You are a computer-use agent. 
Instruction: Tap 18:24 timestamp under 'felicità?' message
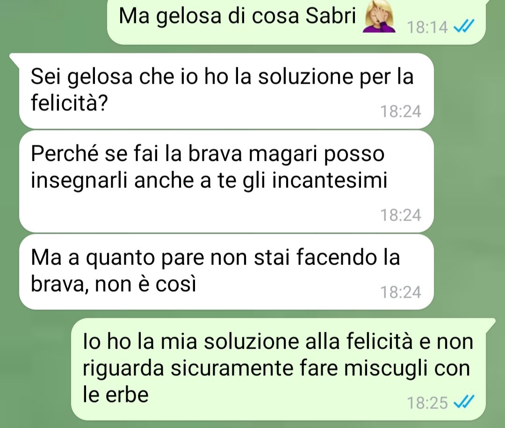coord(401,111)
